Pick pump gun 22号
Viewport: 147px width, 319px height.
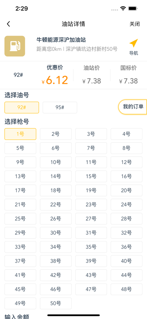pyautogui.click(x=56, y=205)
